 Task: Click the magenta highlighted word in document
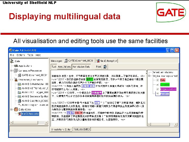pyautogui.click(x=97, y=93)
